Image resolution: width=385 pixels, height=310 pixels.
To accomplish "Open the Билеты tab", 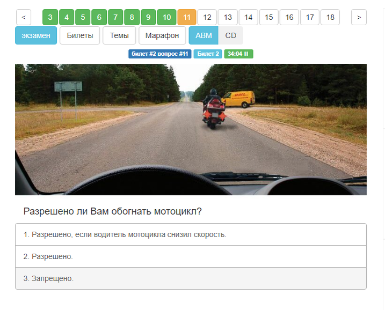I will click(80, 35).
